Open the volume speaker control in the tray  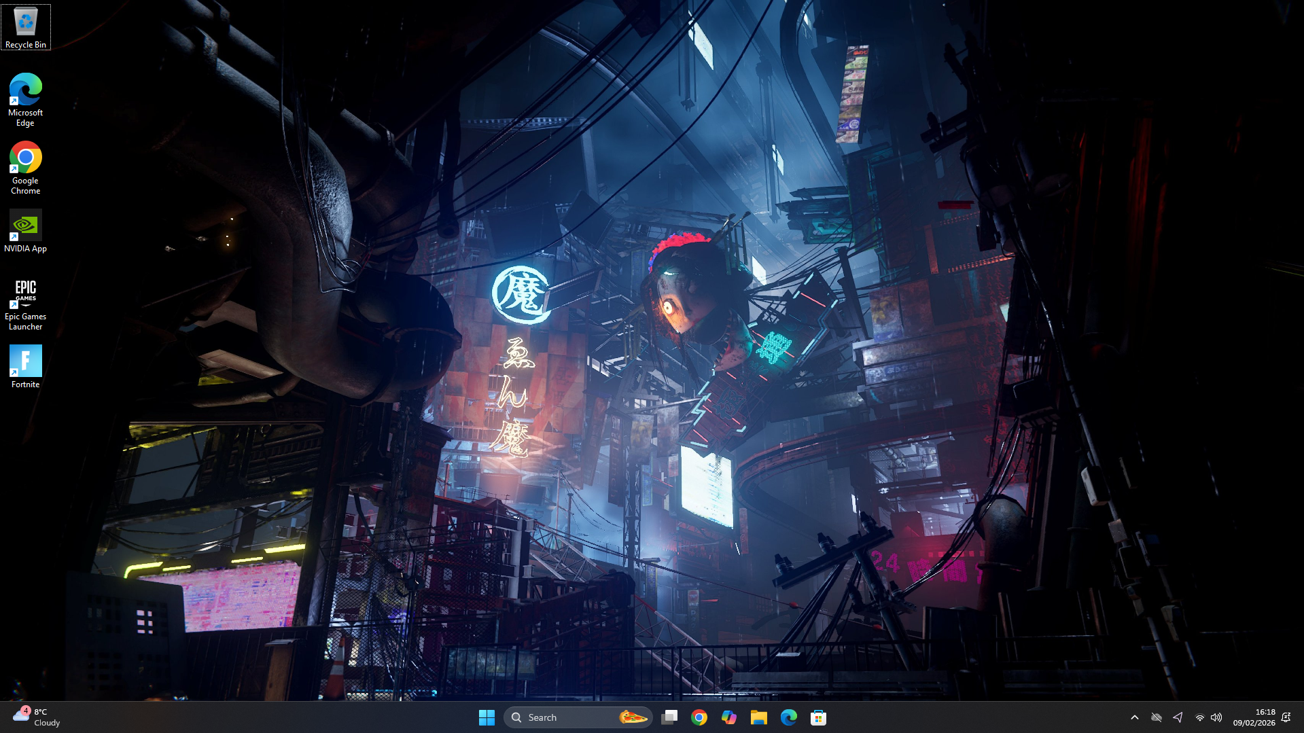pos(1216,717)
